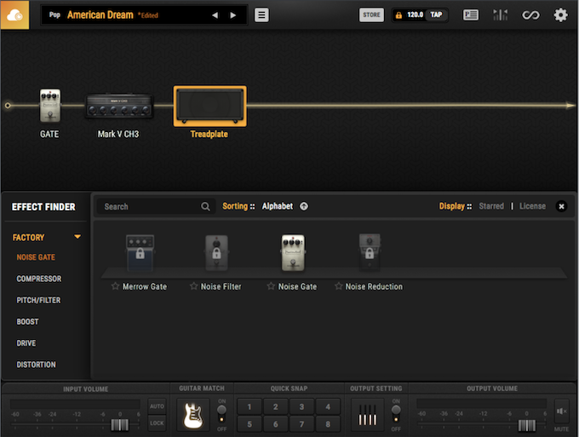Click the infinity looper icon

pos(530,15)
